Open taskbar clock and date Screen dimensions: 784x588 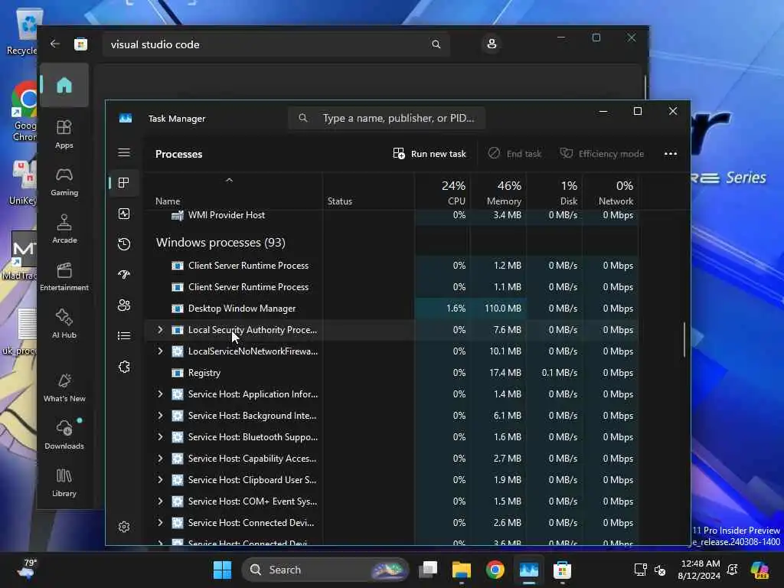pyautogui.click(x=699, y=570)
